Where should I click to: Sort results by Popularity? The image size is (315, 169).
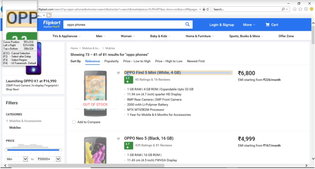[x=111, y=61]
